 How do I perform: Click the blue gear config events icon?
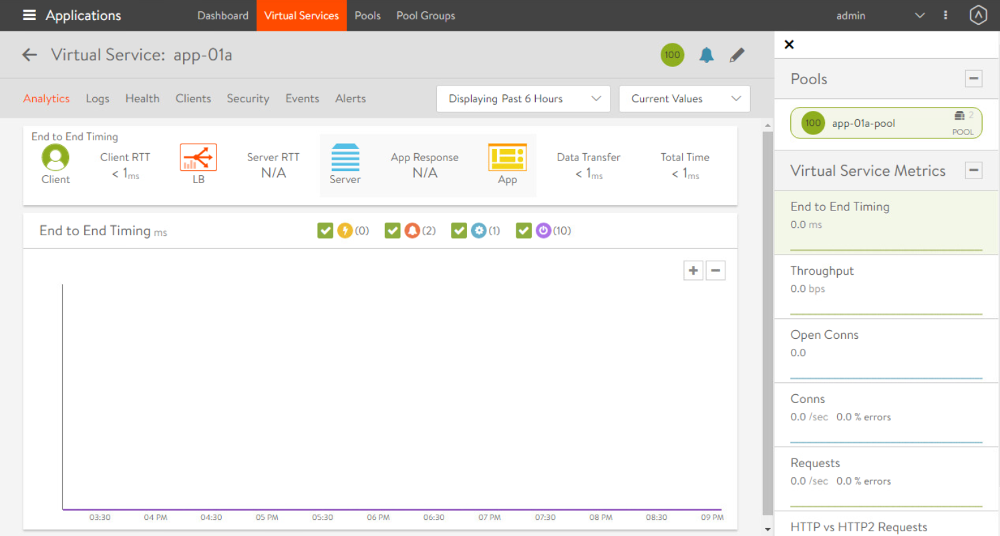(478, 231)
